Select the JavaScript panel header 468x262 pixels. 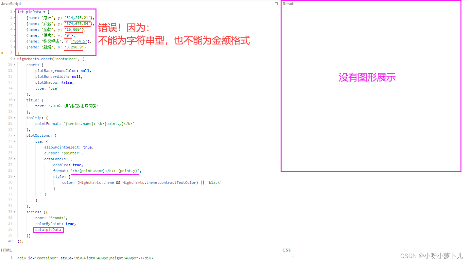[x=10, y=4]
